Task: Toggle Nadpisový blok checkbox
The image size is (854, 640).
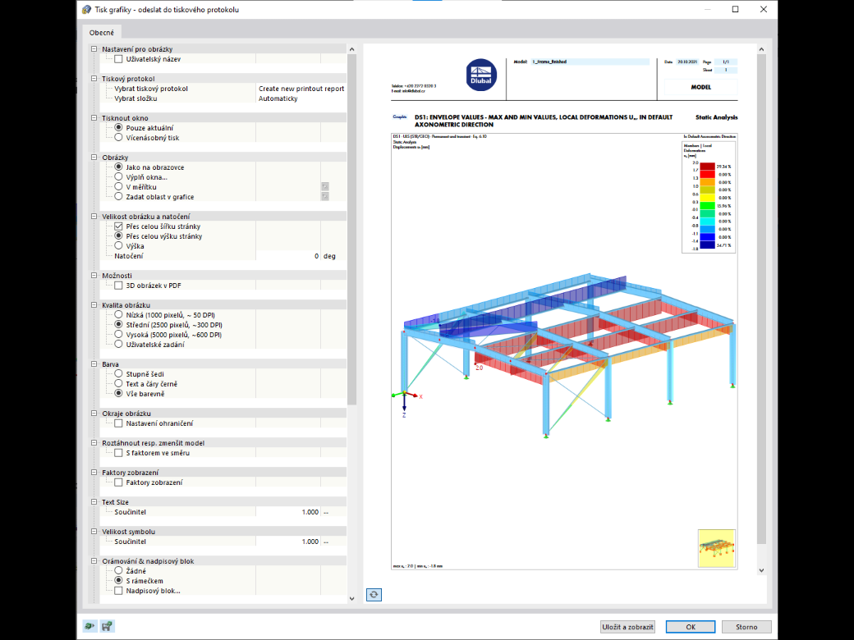Action: click(118, 591)
